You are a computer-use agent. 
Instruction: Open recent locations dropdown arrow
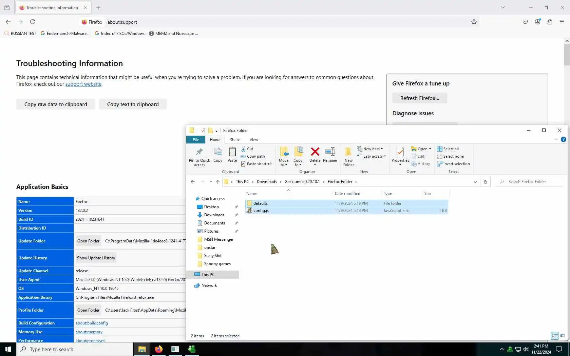[211, 182]
